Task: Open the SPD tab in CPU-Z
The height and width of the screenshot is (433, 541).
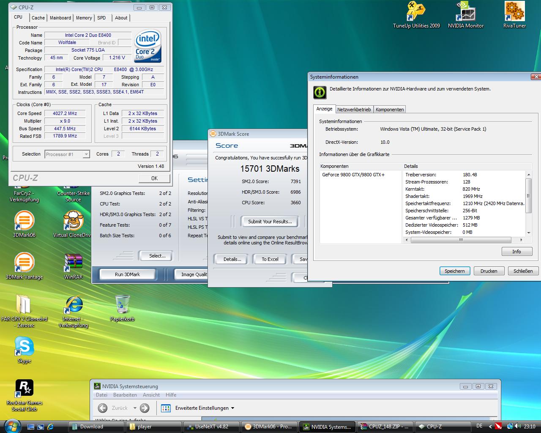Action: (101, 18)
